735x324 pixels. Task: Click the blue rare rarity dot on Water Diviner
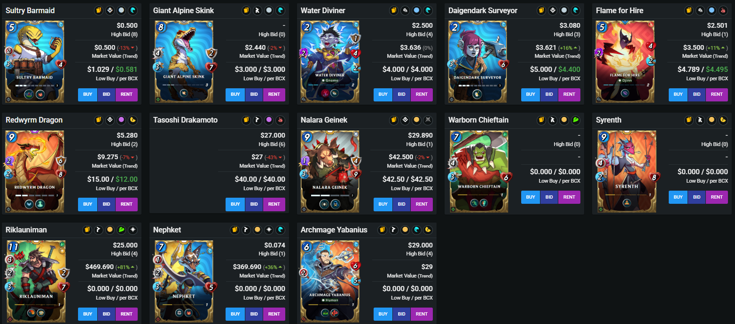click(x=416, y=10)
